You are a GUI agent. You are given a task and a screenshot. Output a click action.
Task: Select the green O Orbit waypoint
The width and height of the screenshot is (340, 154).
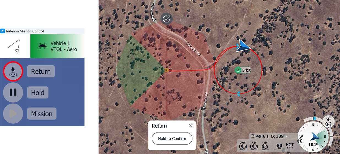coord(238,70)
